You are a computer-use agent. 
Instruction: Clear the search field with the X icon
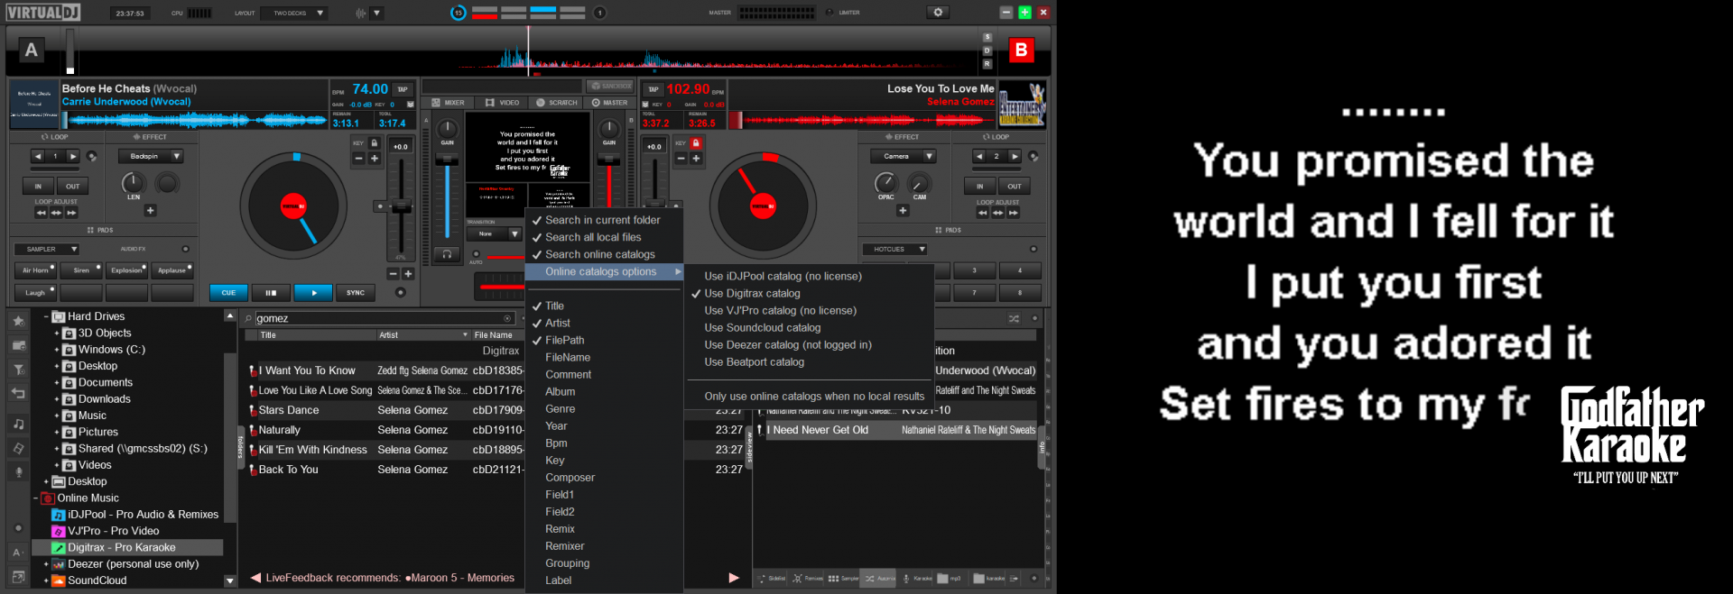[x=508, y=318]
